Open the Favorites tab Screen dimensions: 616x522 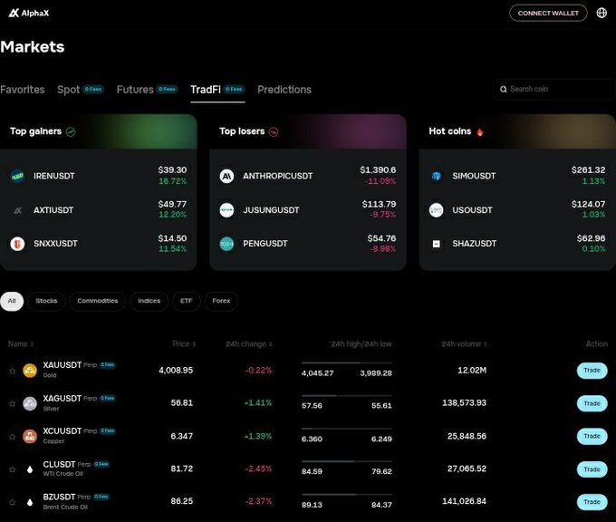click(23, 90)
